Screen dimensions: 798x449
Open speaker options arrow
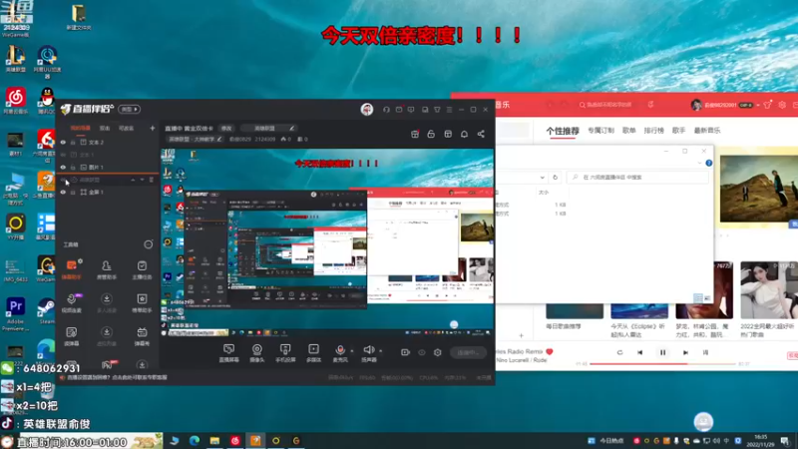381,351
